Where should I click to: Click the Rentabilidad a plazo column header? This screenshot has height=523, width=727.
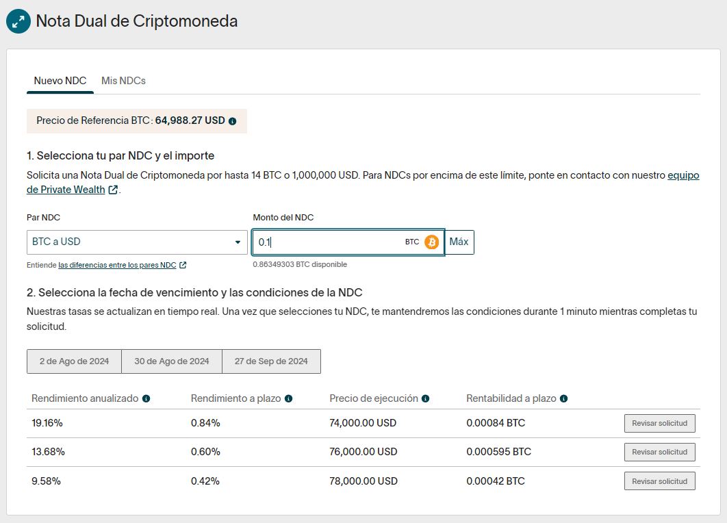coord(511,398)
